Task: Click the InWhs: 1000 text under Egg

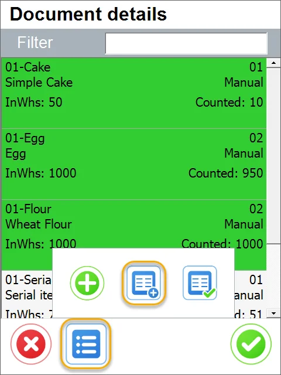Action: (41, 173)
